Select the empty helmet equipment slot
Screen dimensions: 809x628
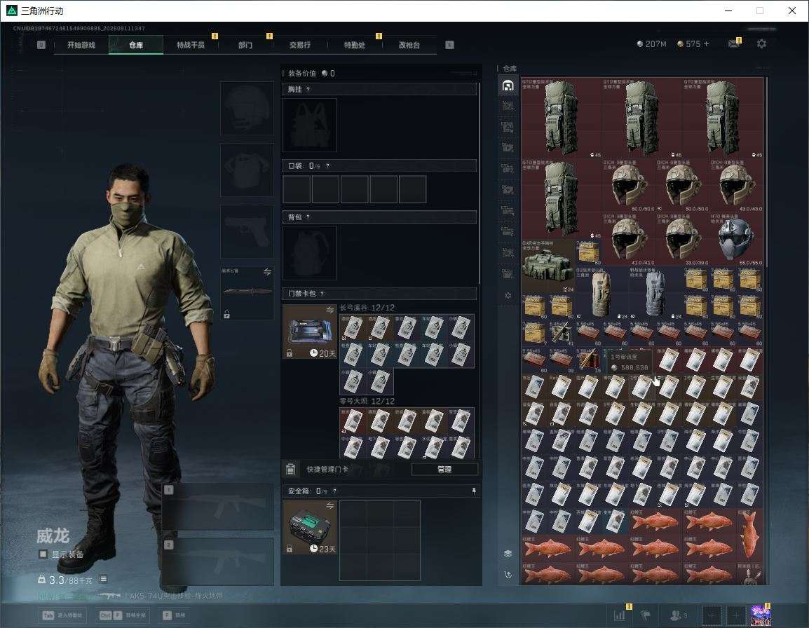pos(247,109)
